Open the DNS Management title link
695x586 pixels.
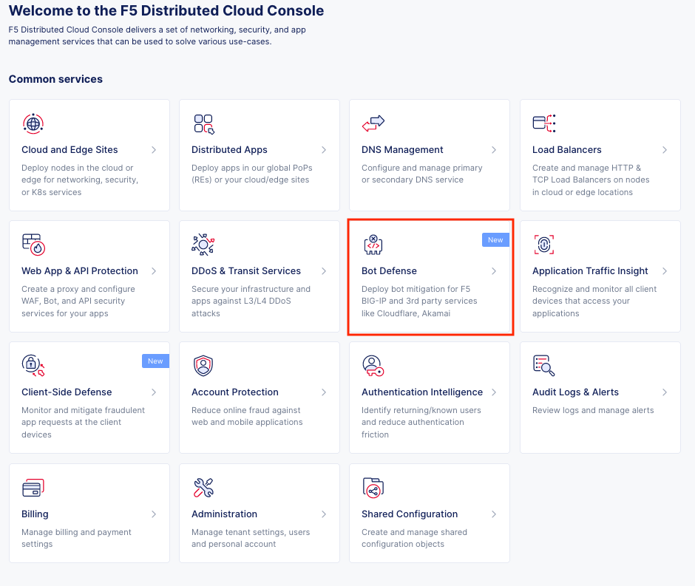point(402,150)
